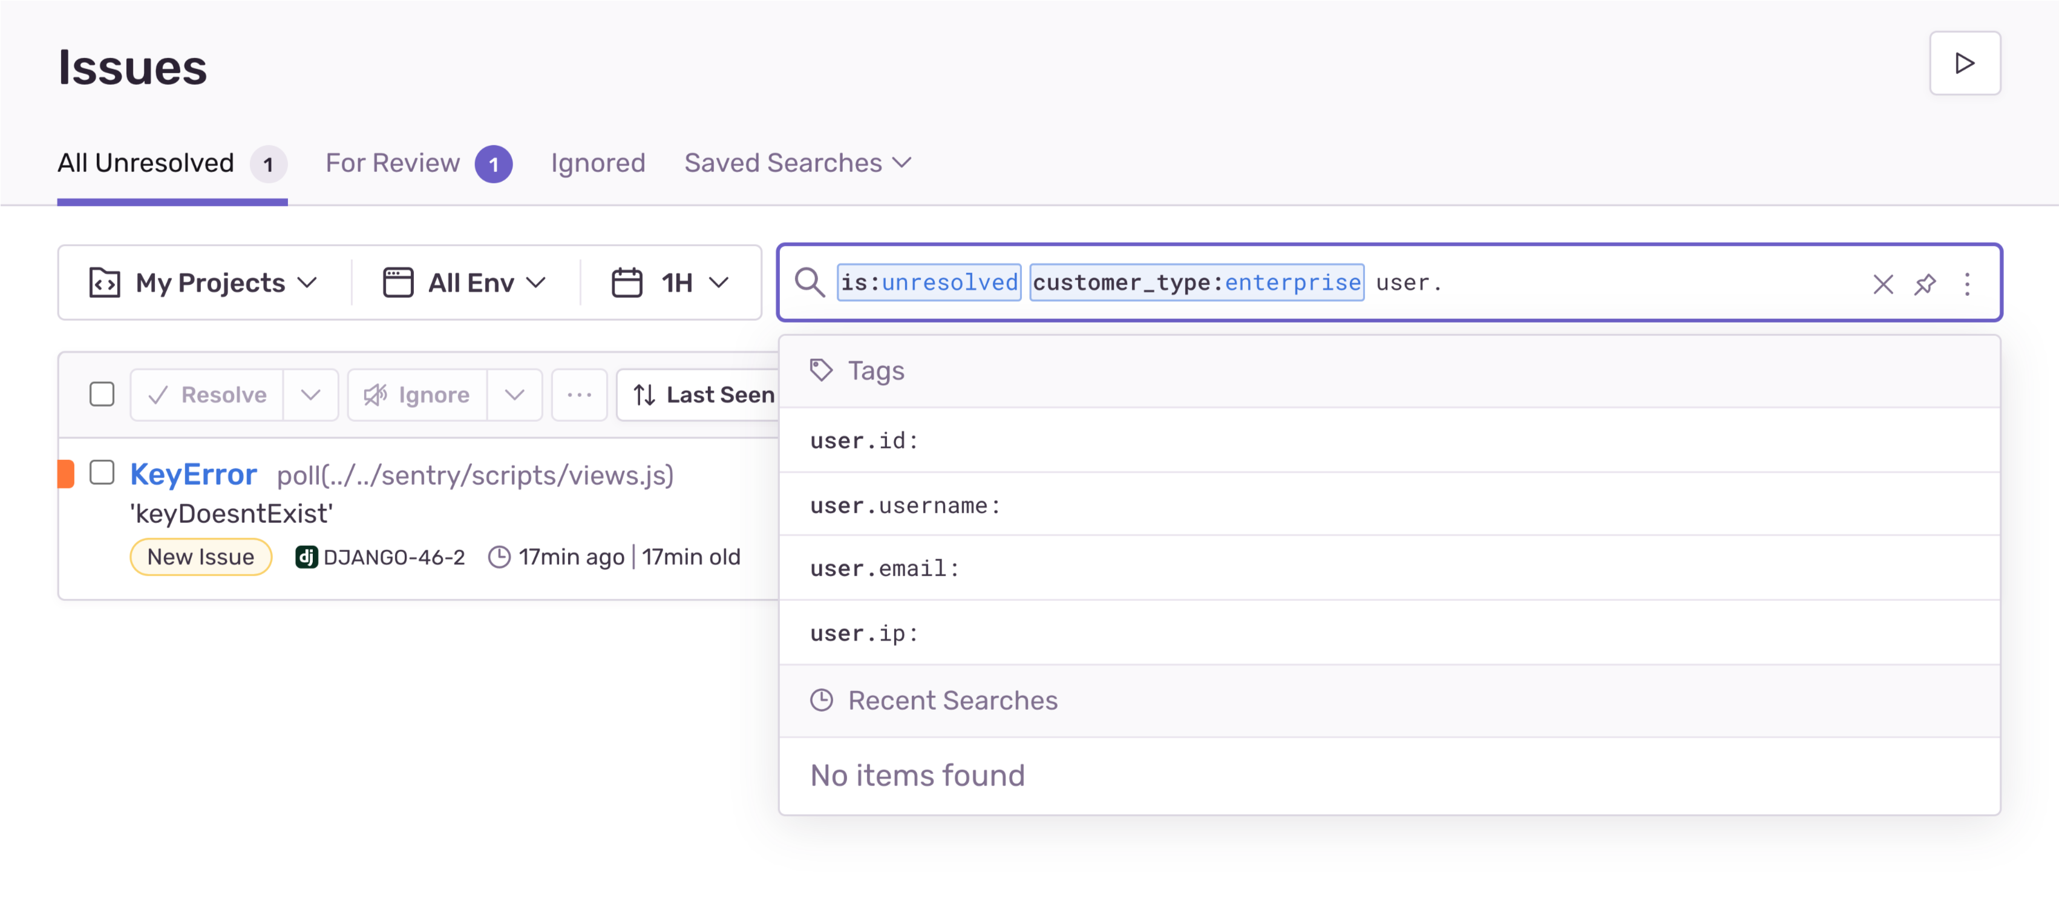Open the My Projects dropdown
2059x921 pixels.
click(204, 282)
